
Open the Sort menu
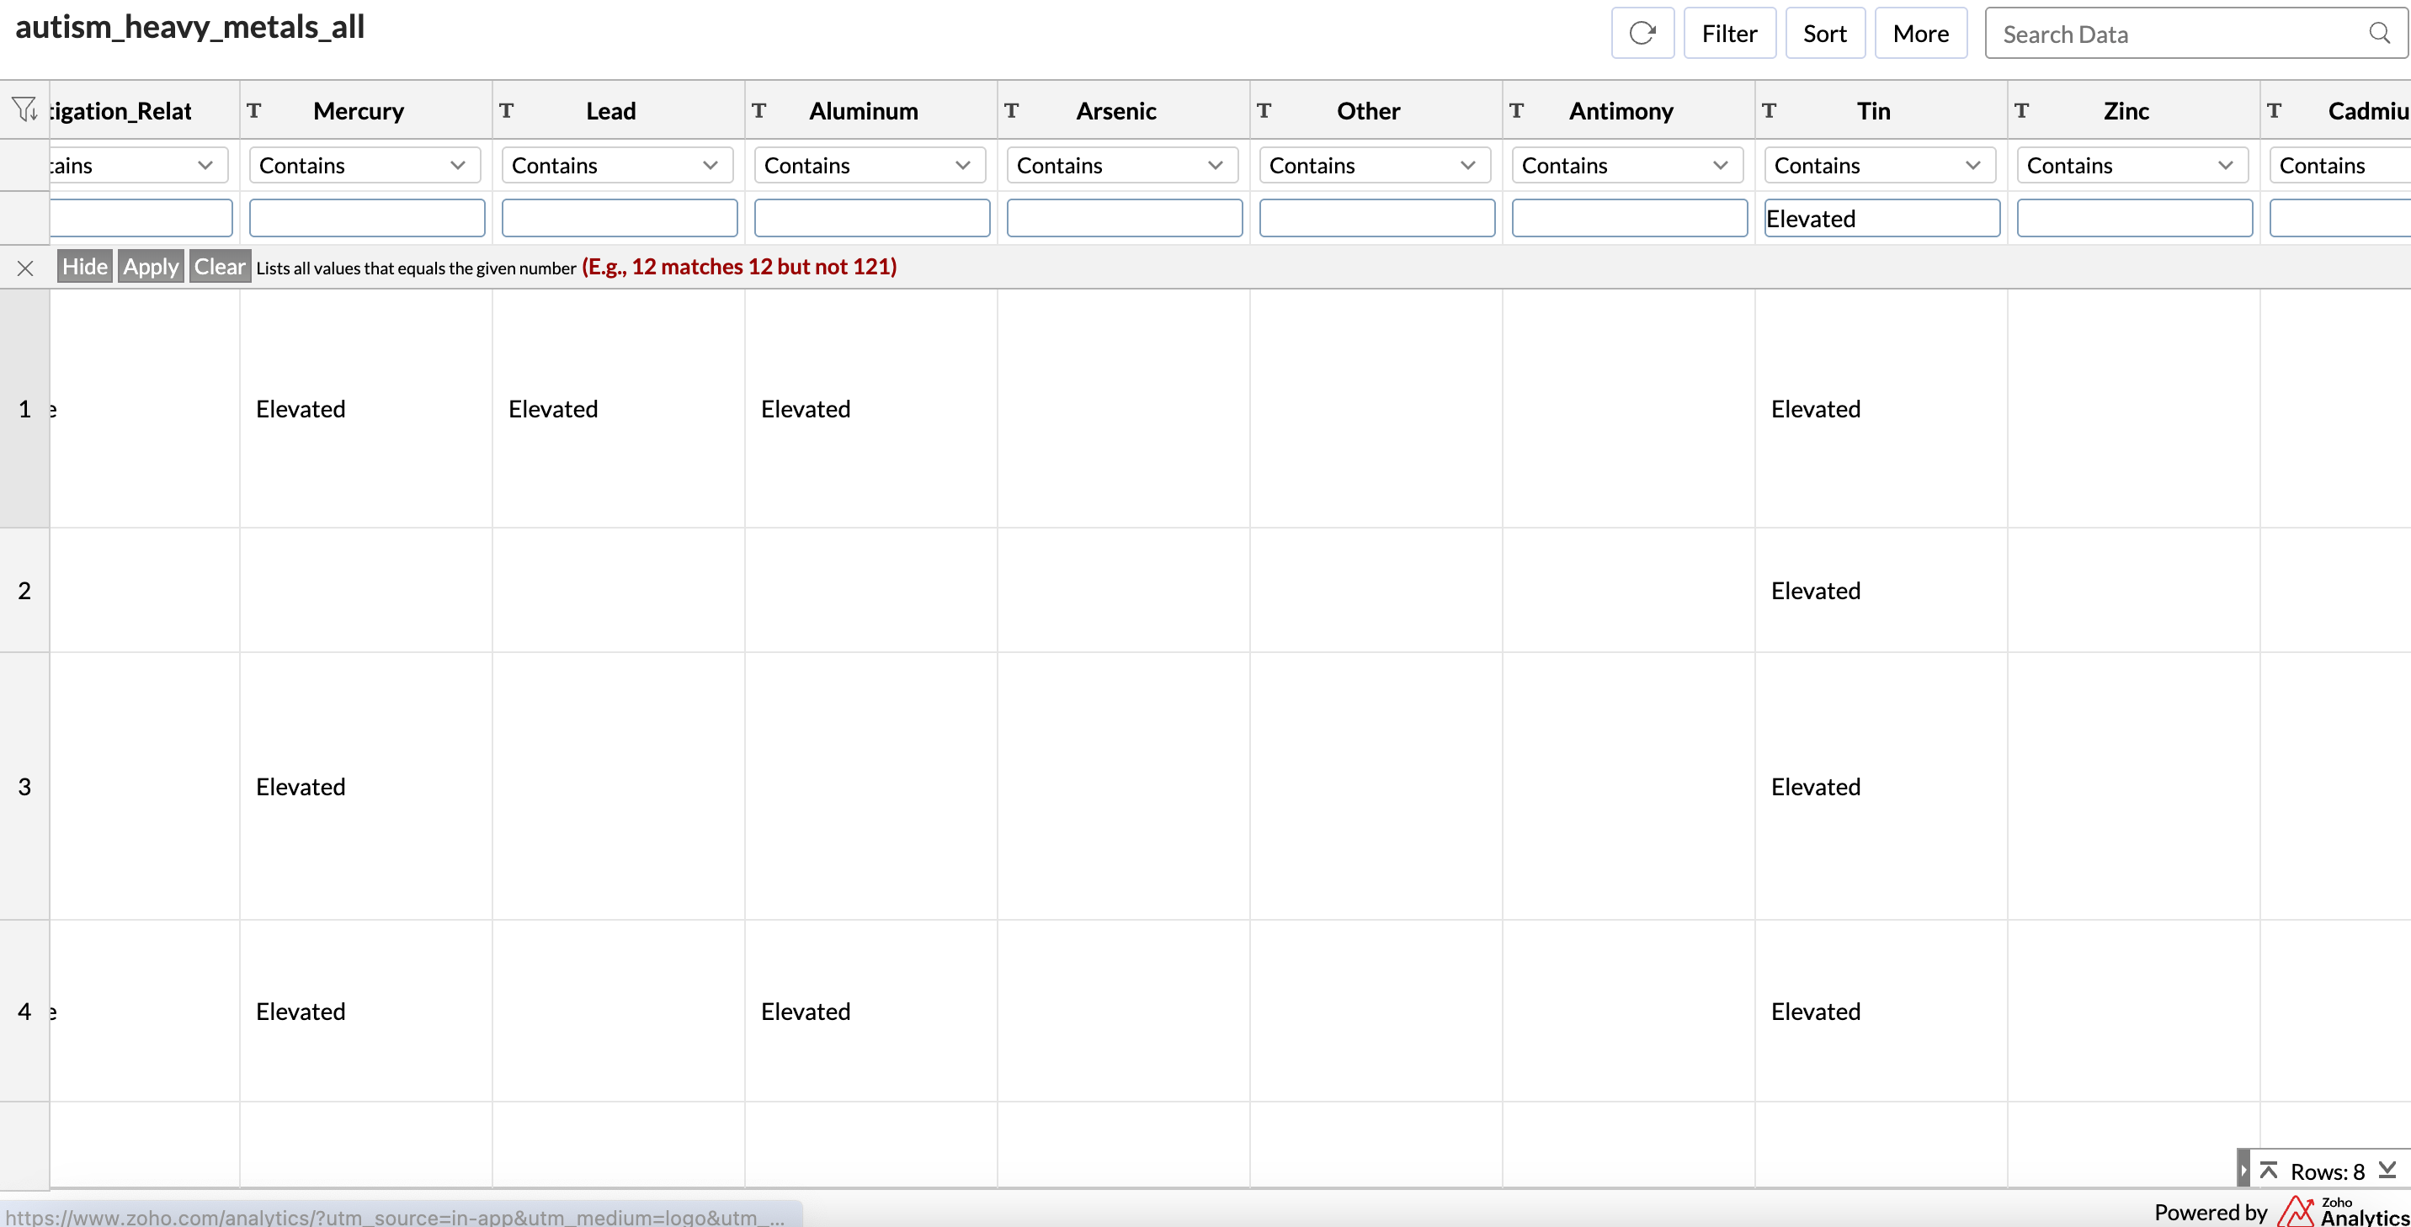point(1824,34)
